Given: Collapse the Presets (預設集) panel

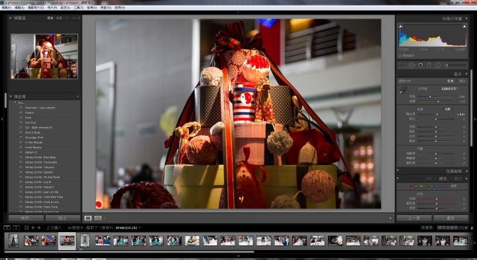Looking at the screenshot, I should click(11, 97).
